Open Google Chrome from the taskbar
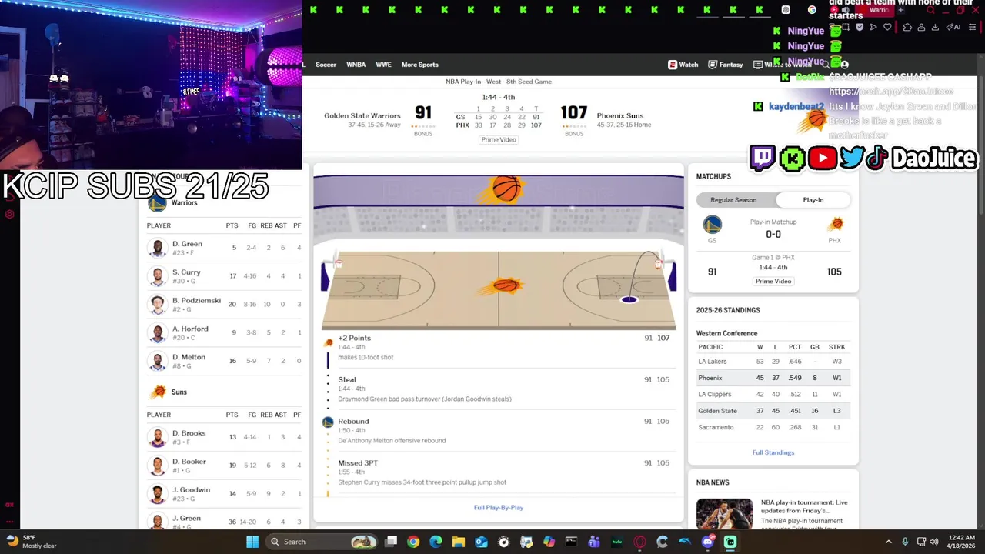Viewport: 985px width, 554px height. click(413, 542)
